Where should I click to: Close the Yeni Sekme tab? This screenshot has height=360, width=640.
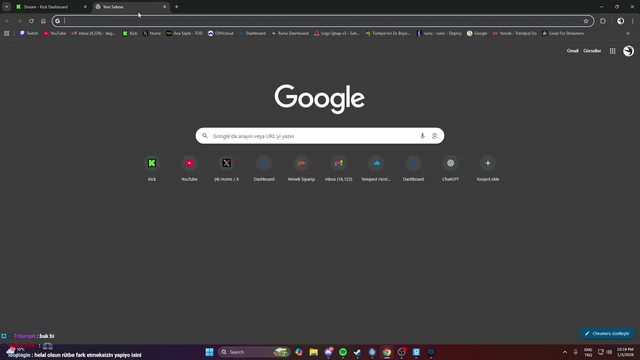coord(164,7)
